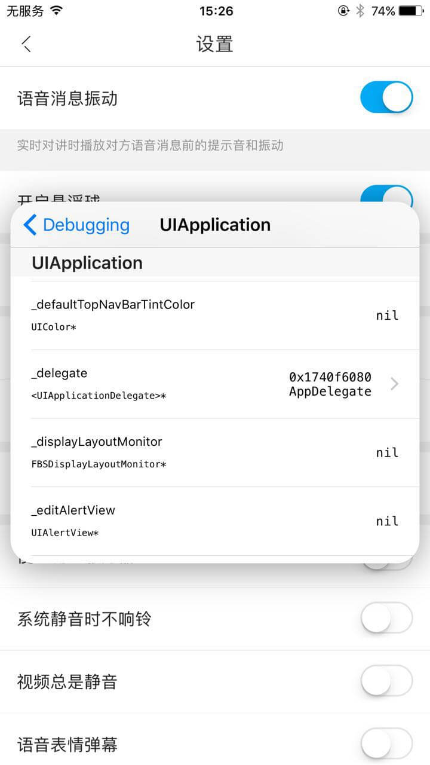Tap the UIApplication section header
The image size is (430, 765).
pyautogui.click(x=87, y=263)
